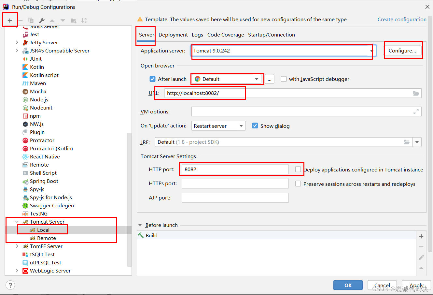
Task: Select the Build before-launch task
Action: pyautogui.click(x=277, y=235)
